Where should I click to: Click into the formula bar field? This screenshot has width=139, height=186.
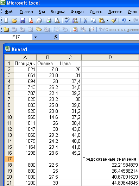pyautogui.click(x=99, y=37)
